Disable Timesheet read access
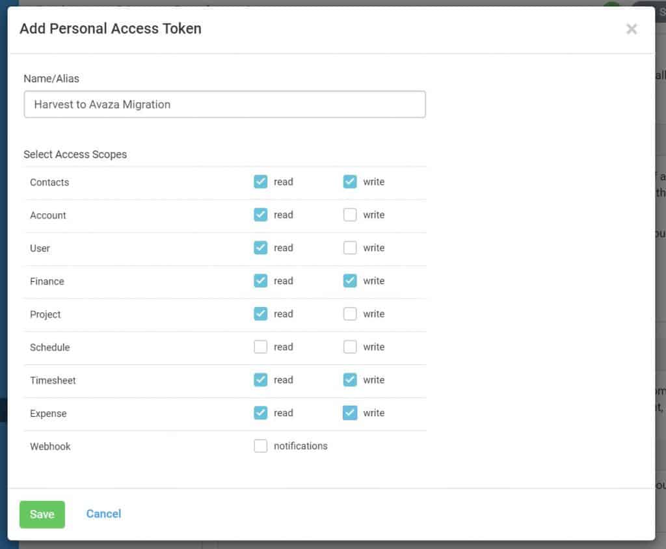The height and width of the screenshot is (549, 666). 260,380
